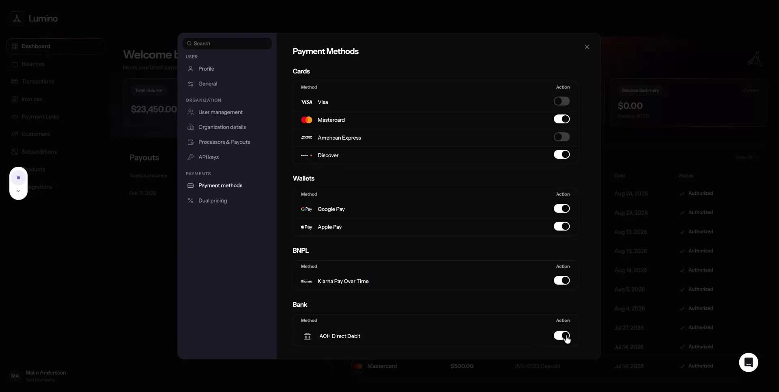Screen dimensions: 779x392
Task: Toggle Google Pay off
Action: (x=562, y=209)
